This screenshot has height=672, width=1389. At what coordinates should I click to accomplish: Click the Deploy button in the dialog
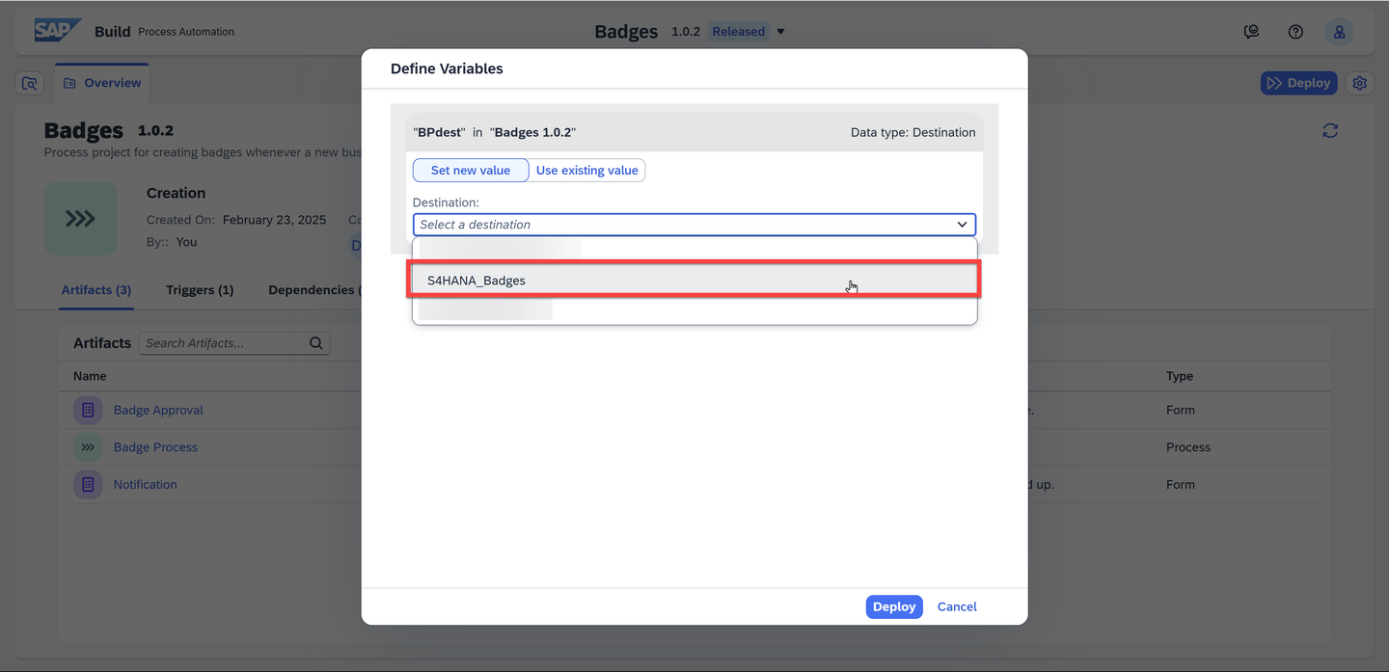pos(894,606)
